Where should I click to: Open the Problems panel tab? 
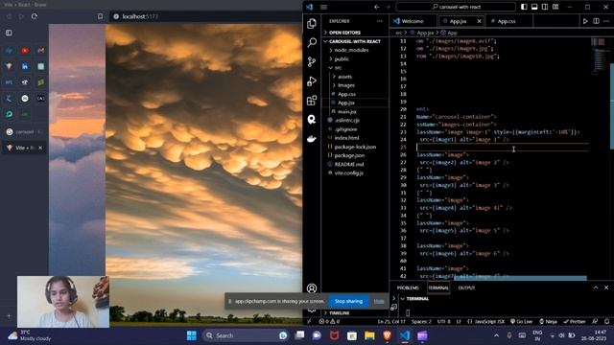[x=408, y=287]
